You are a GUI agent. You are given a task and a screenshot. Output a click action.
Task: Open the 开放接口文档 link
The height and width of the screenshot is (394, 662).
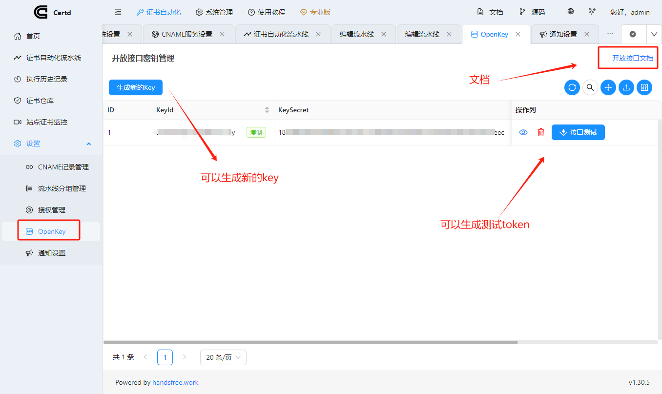click(632, 58)
